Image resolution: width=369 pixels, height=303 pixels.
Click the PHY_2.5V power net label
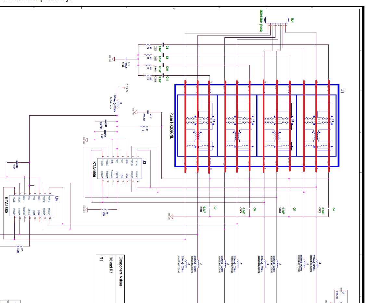[x=127, y=88]
